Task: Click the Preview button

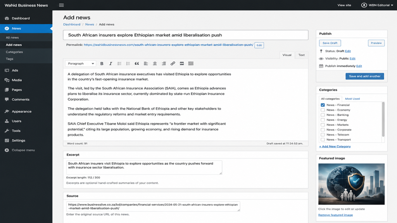Action: pyautogui.click(x=376, y=43)
